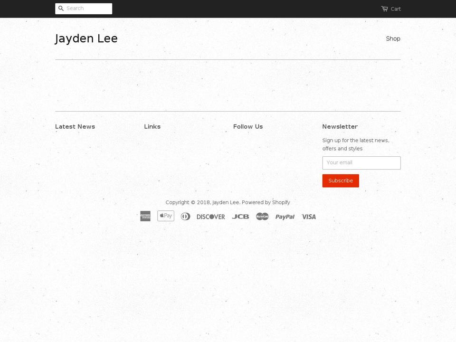Click the Diners Club icon
This screenshot has width=456, height=342.
[186, 217]
